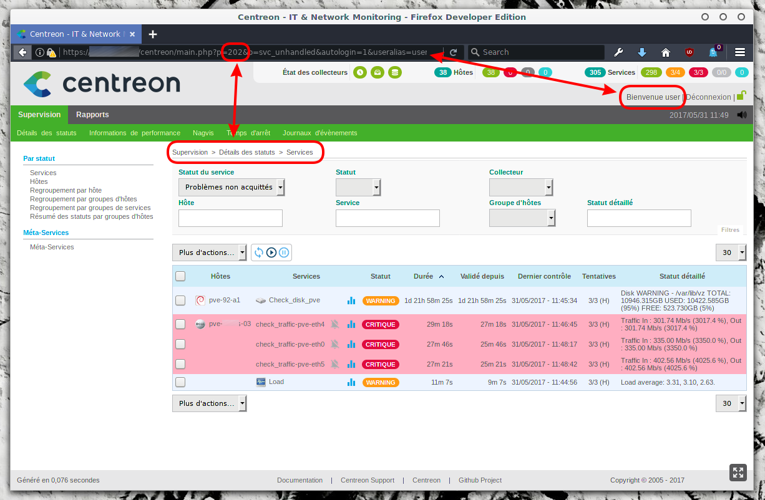Click the collectors database status icon

tap(394, 72)
